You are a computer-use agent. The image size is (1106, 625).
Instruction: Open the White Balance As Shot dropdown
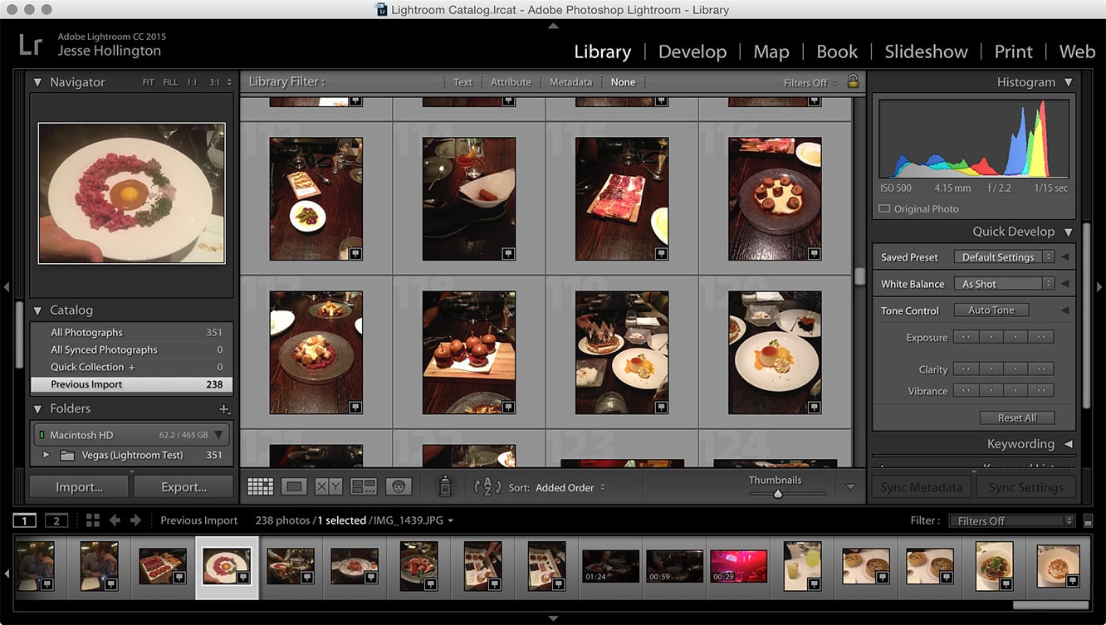(1003, 284)
